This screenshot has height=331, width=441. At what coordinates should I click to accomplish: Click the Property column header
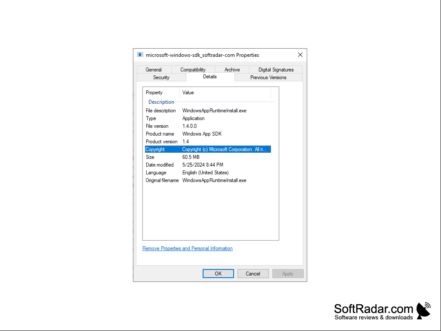(x=161, y=93)
